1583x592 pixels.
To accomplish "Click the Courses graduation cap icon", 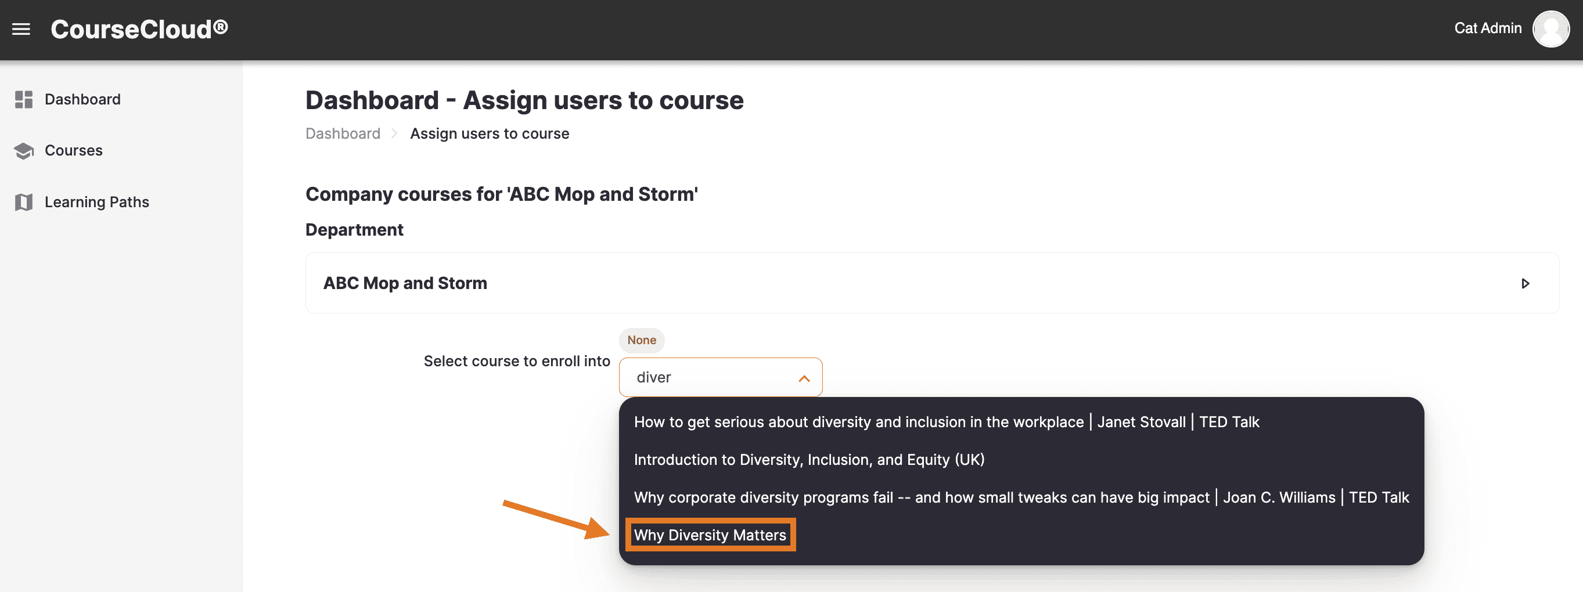I will pos(23,150).
